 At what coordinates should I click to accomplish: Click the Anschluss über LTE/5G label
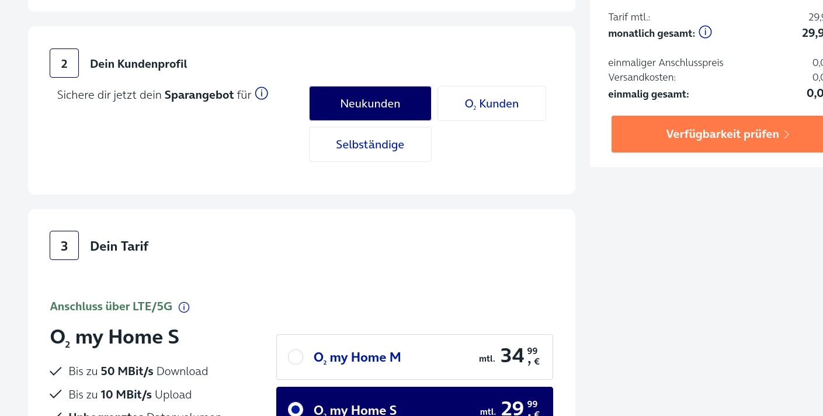tap(111, 307)
